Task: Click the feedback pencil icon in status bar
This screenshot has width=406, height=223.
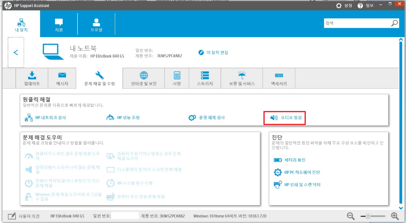Action: tap(12, 216)
